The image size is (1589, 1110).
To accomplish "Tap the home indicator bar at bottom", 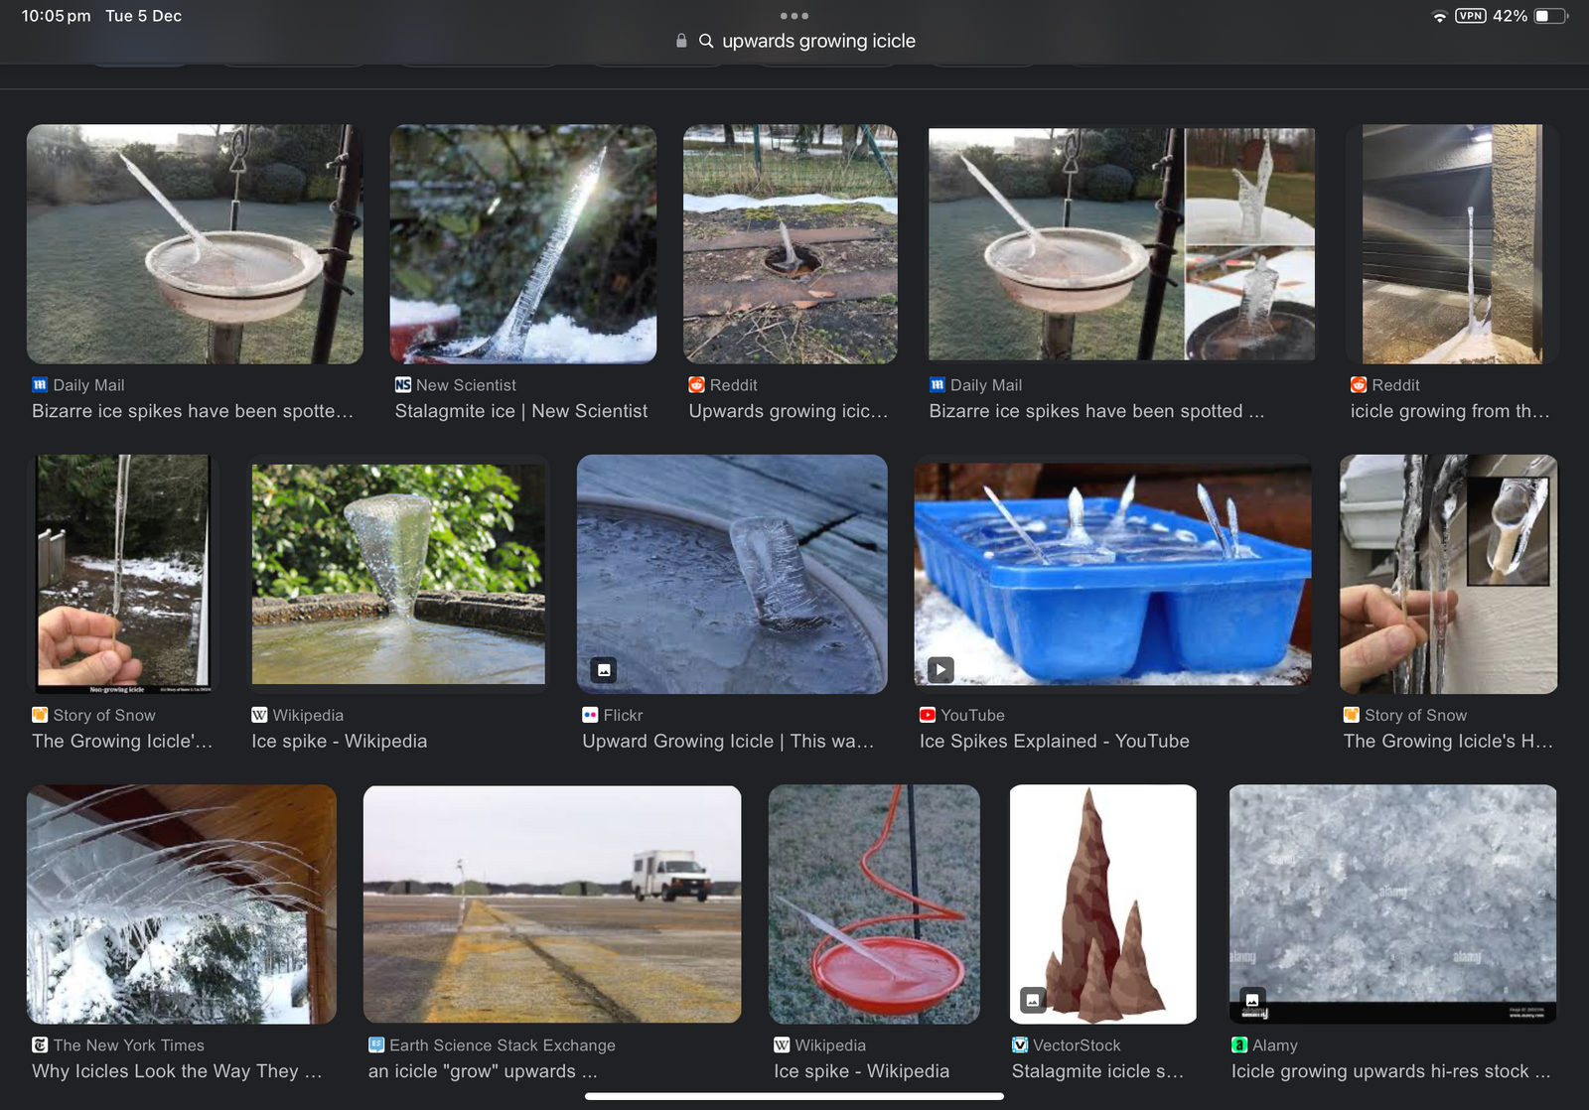I will pos(794,1096).
